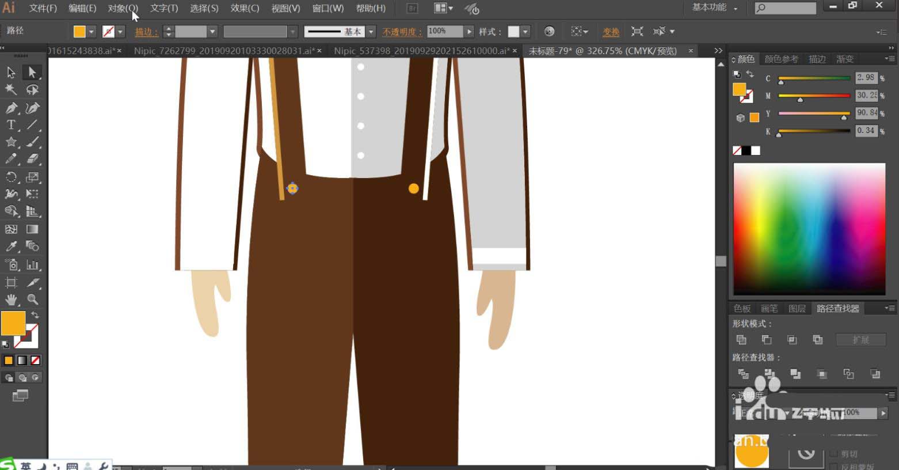This screenshot has height=470, width=899.
Task: Select the Zoom magnifier tool
Action: click(x=33, y=300)
